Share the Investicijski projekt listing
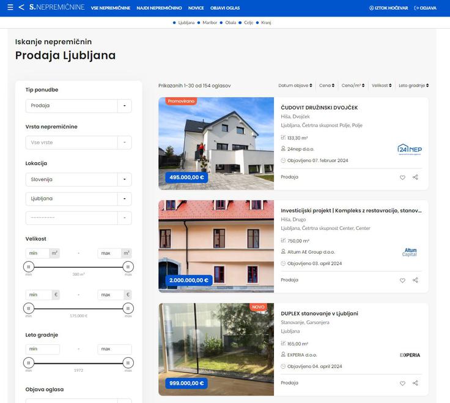 415,280
